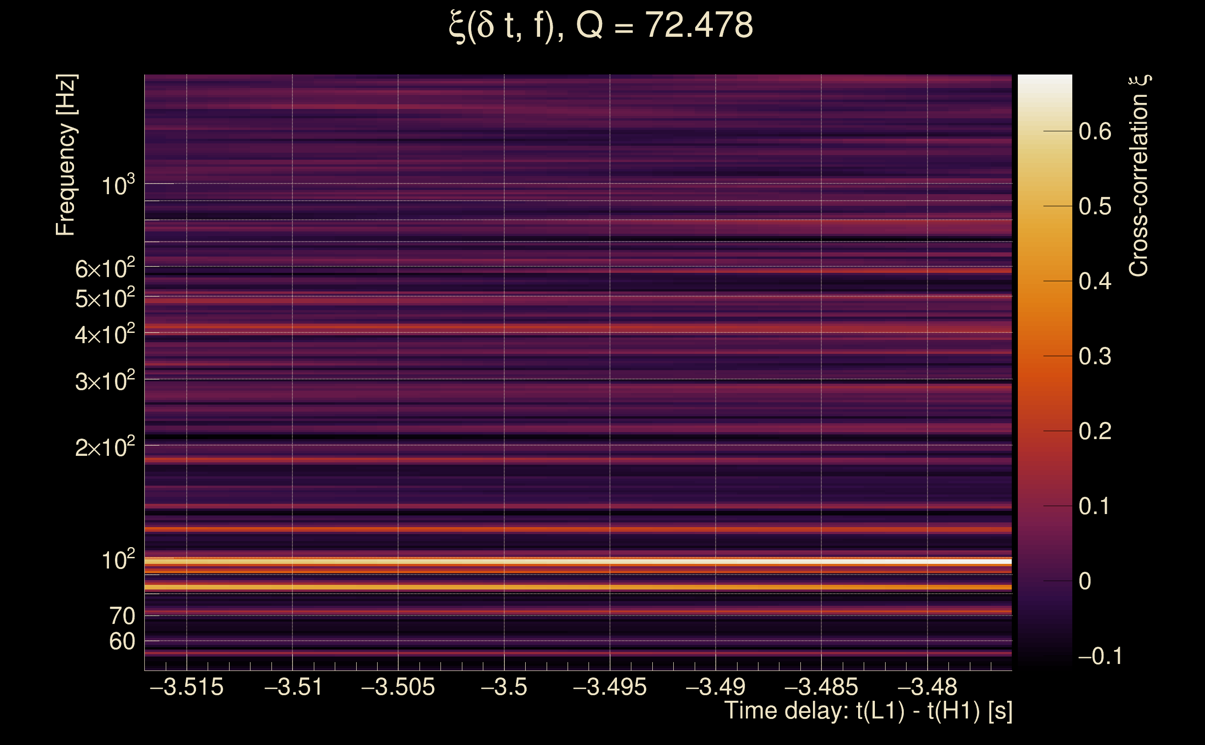
Task: Click the x-axis tick label -3.515
Action: 187,687
